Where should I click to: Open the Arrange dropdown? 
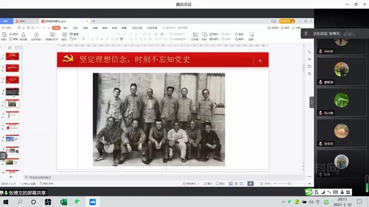(x=214, y=39)
